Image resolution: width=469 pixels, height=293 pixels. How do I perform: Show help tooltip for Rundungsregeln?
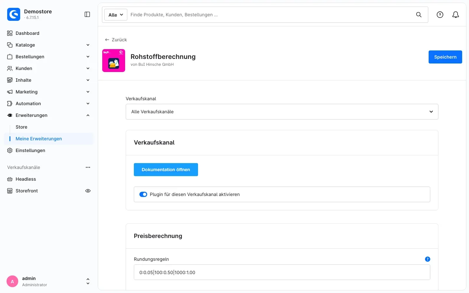[x=428, y=259]
